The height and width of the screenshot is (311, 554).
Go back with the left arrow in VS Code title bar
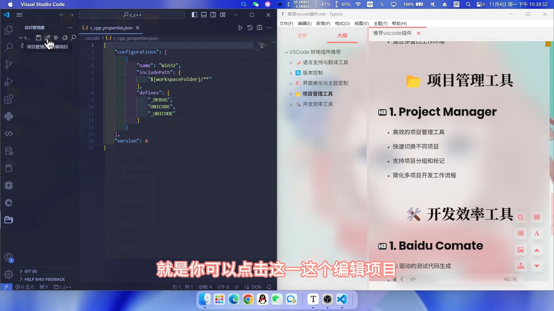pyautogui.click(x=62, y=15)
